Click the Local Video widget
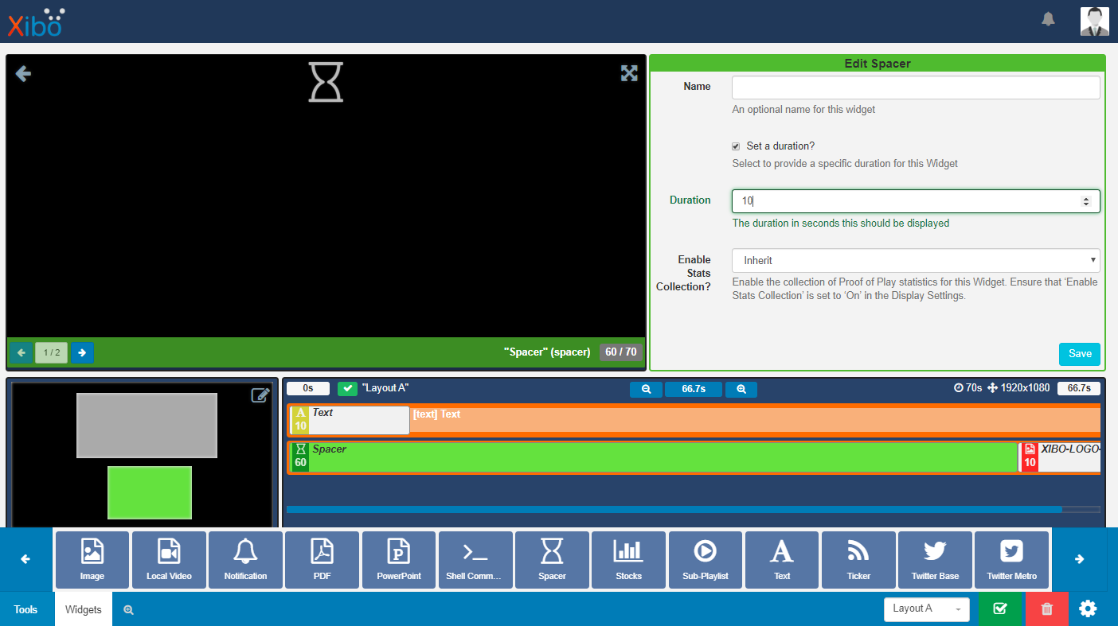 point(169,559)
